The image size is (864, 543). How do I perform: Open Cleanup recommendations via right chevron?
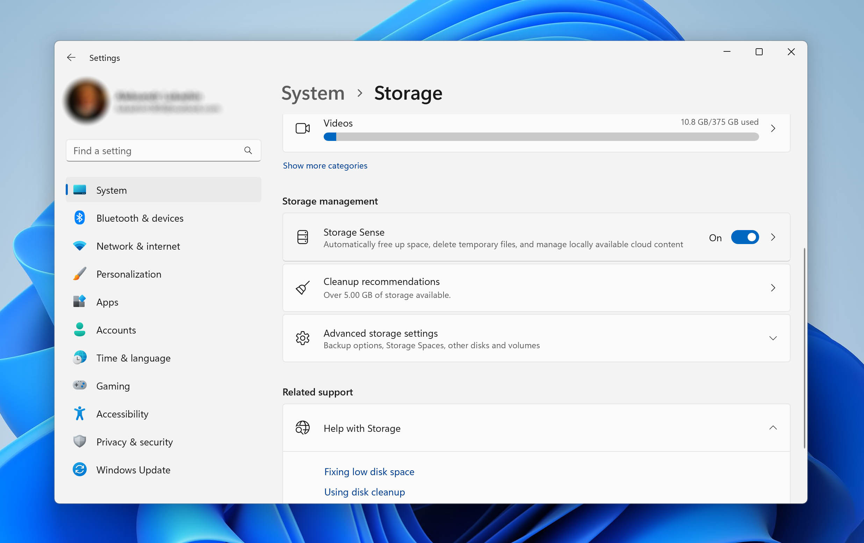point(773,288)
